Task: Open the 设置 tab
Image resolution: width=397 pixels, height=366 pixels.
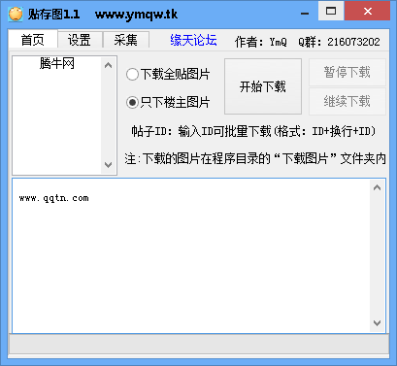Action: [x=80, y=40]
